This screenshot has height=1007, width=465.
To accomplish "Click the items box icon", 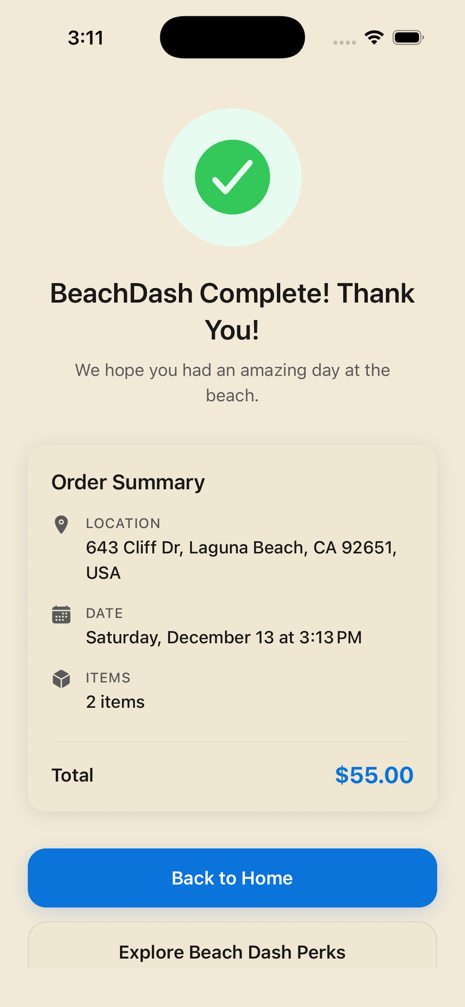I will point(61,679).
